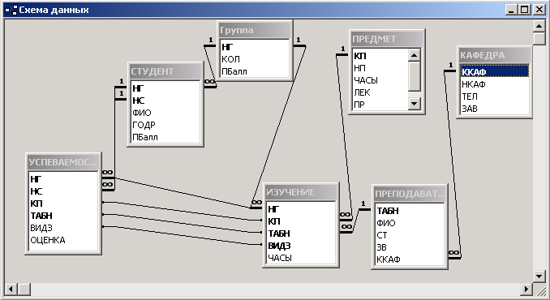Select ПБалл field in Группа table

click(255, 71)
